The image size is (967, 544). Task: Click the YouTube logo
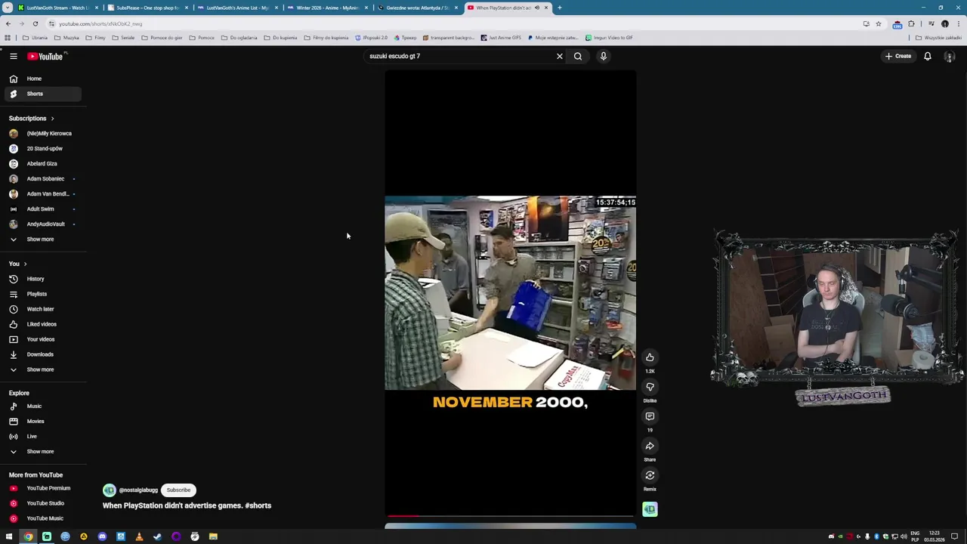point(45,56)
